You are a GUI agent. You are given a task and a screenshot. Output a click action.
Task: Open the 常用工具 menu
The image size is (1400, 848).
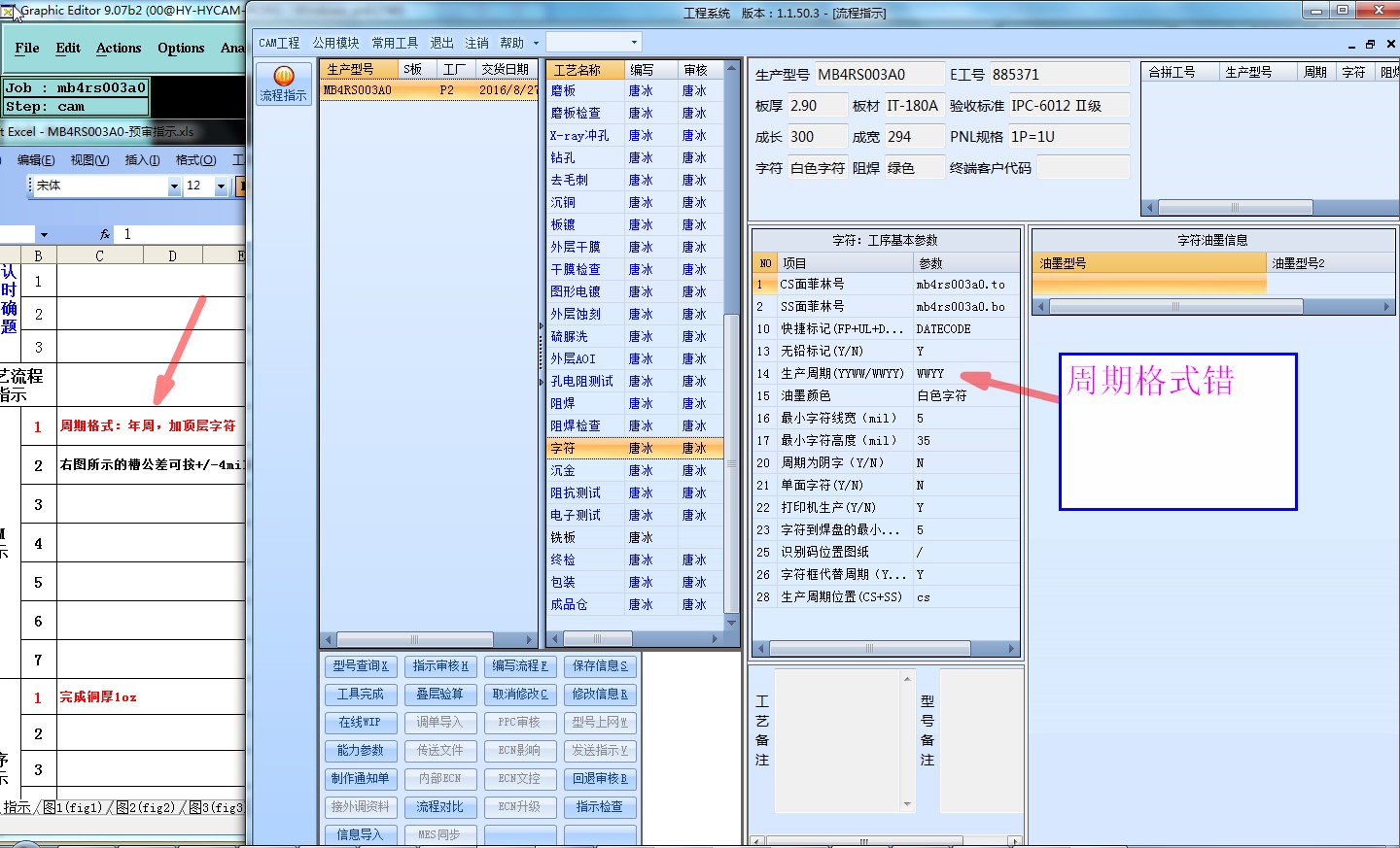pyautogui.click(x=395, y=43)
